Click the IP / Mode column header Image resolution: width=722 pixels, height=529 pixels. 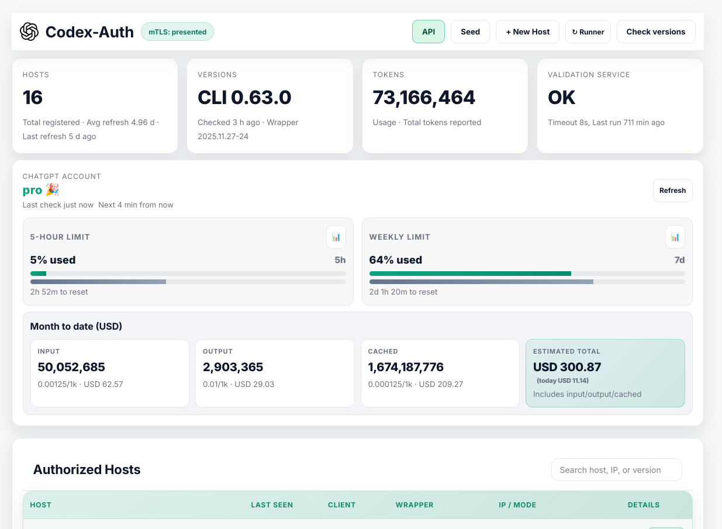tap(517, 505)
